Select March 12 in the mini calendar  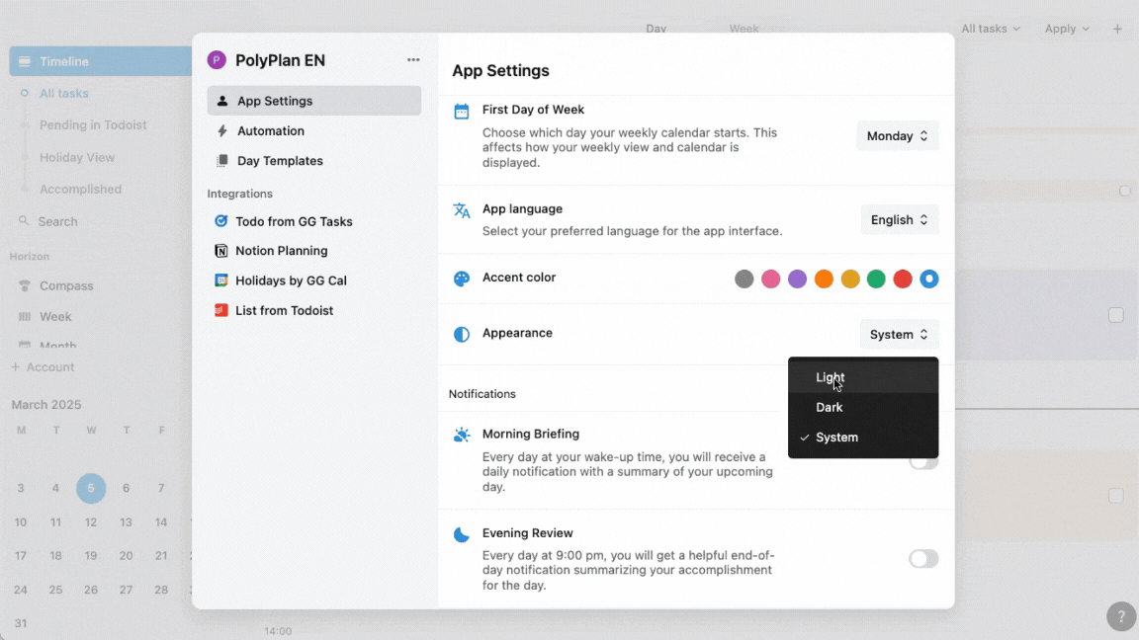pyautogui.click(x=91, y=522)
